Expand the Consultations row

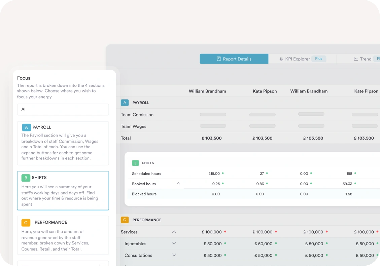(x=174, y=255)
